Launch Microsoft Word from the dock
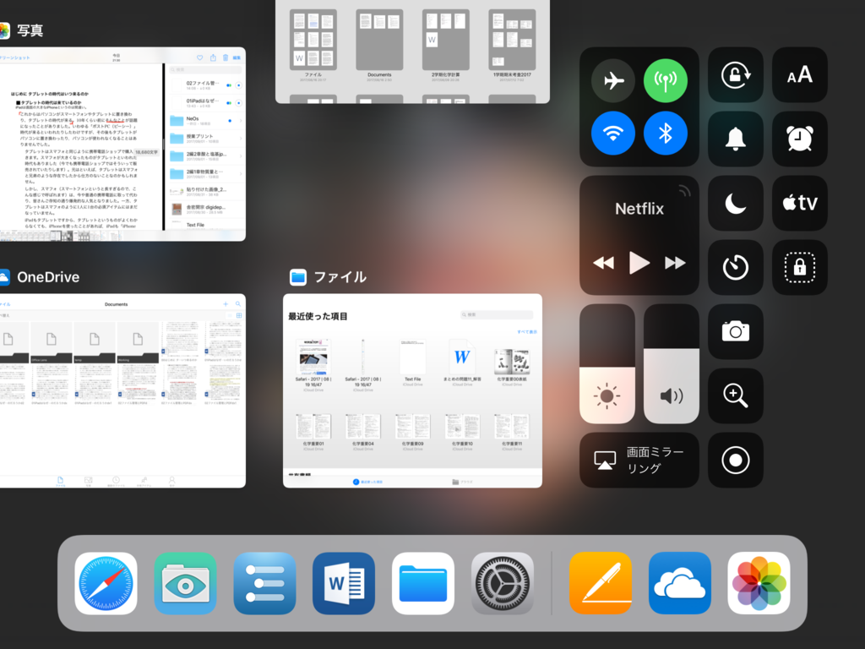The height and width of the screenshot is (649, 865). pos(344,583)
